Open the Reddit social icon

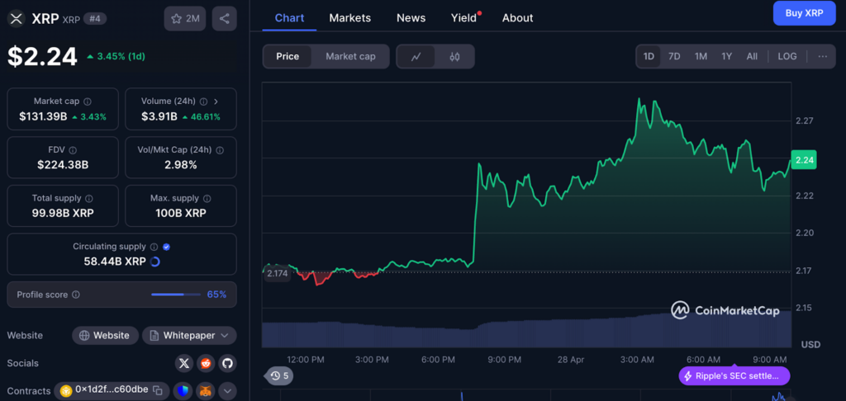click(x=206, y=363)
